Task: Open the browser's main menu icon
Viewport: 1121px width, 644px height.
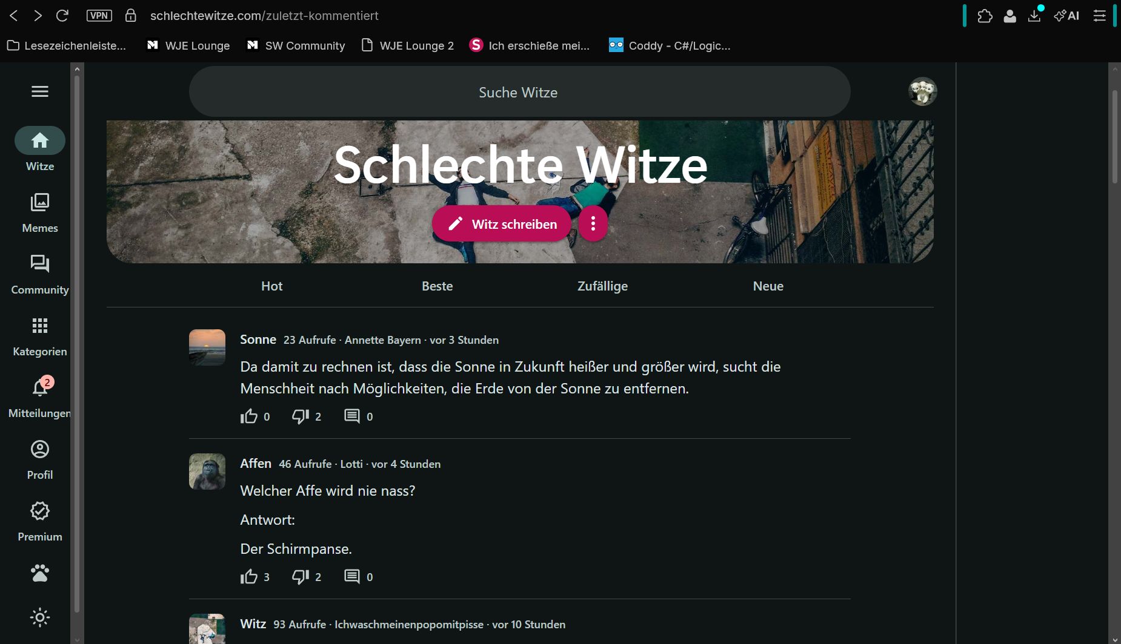Action: 1100,16
